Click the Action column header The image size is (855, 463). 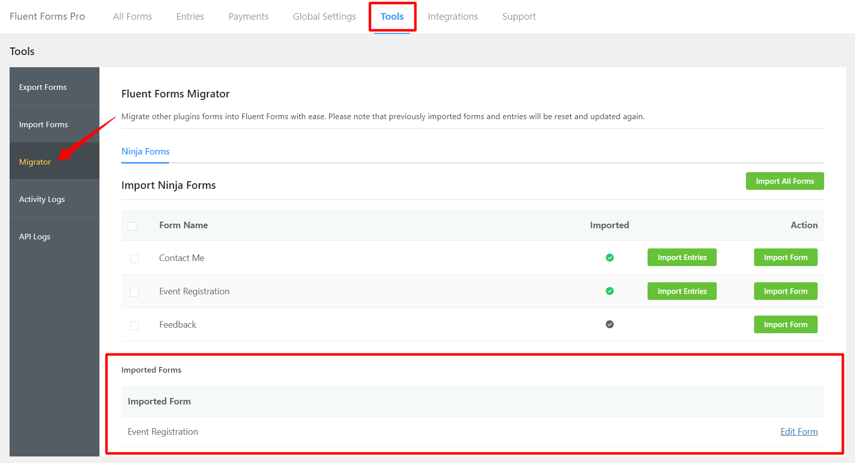click(804, 225)
